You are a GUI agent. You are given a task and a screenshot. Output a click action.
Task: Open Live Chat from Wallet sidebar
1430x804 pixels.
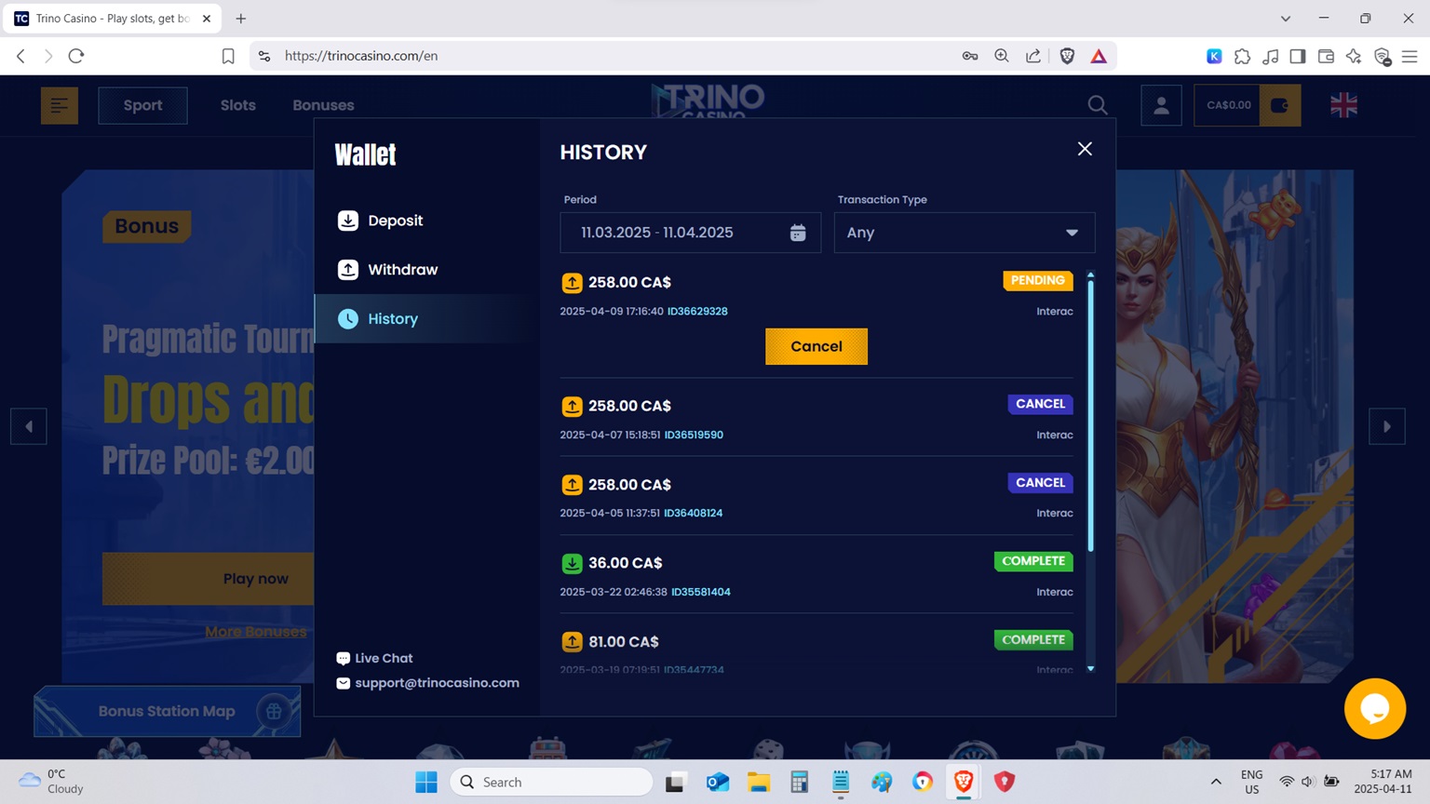click(x=374, y=658)
